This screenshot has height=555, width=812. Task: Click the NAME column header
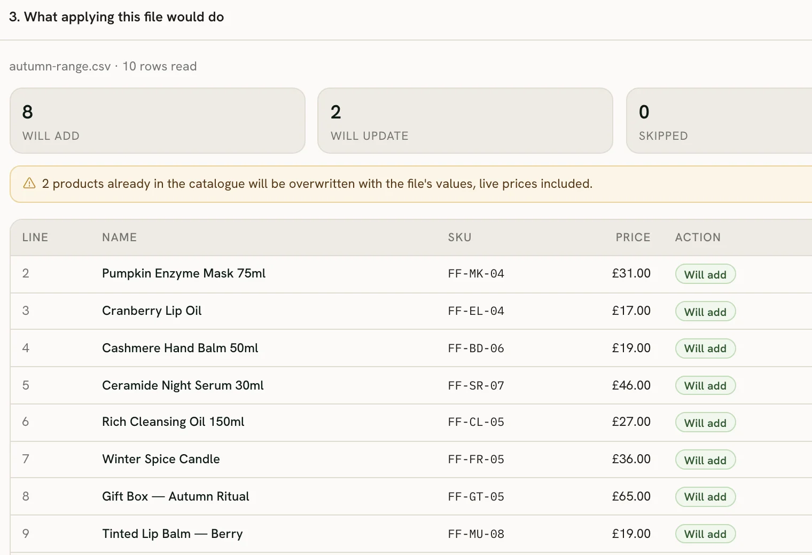point(120,237)
